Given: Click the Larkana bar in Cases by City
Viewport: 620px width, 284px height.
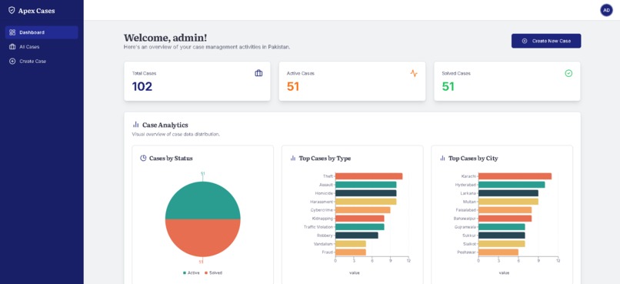Looking at the screenshot, I should tap(508, 193).
